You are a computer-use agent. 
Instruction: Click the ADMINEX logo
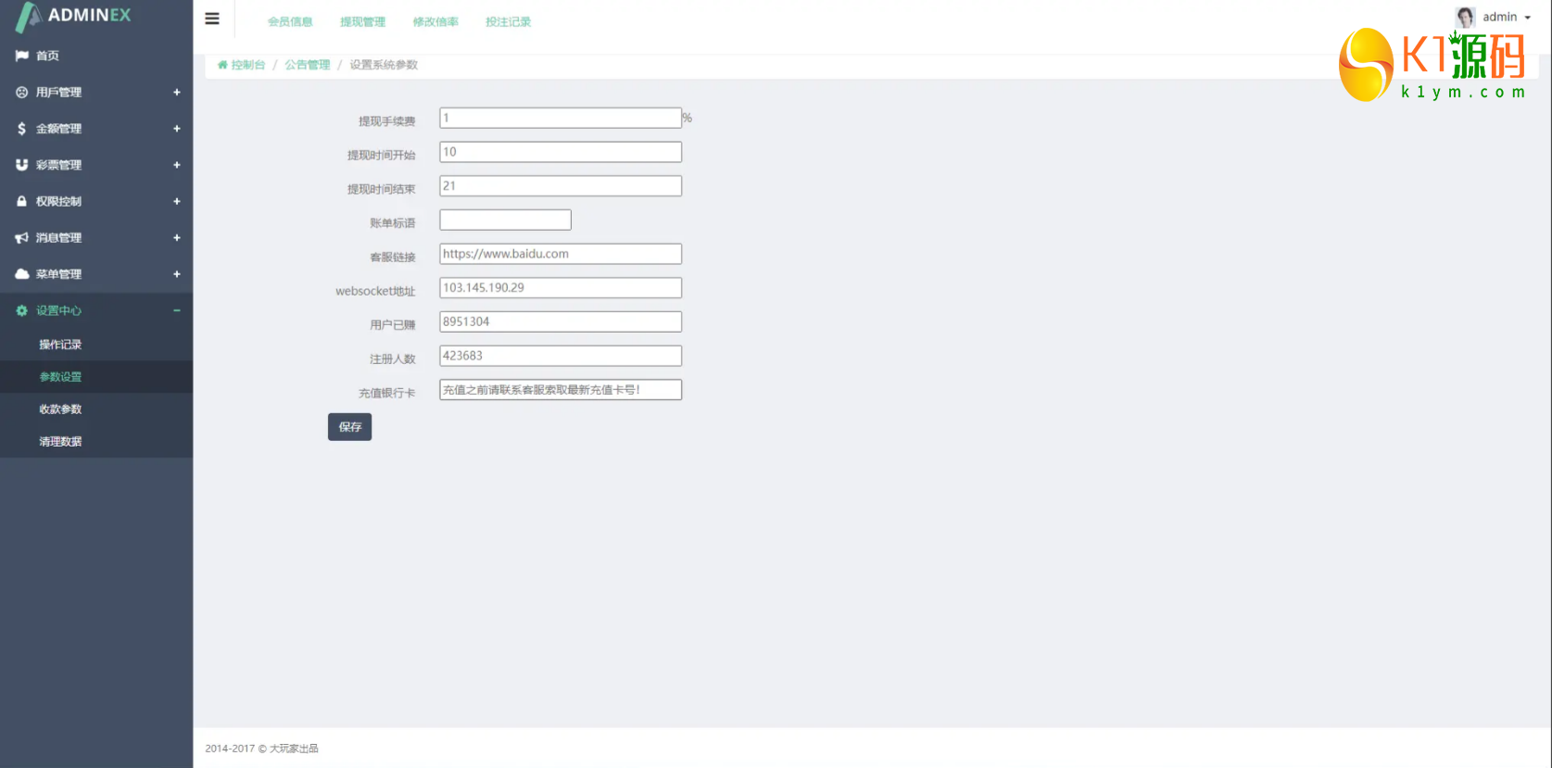tap(74, 16)
